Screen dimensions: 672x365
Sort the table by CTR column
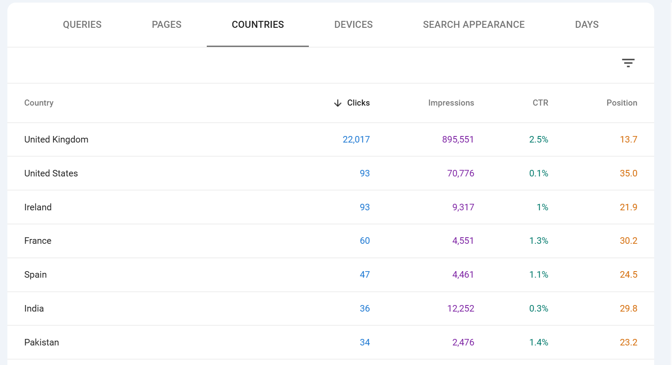[540, 103]
